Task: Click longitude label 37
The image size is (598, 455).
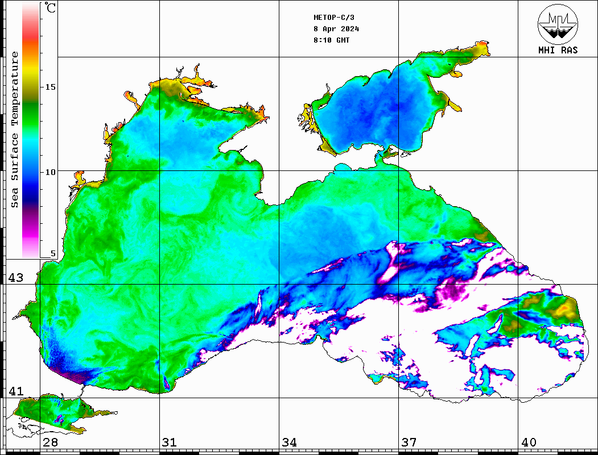Action: (x=409, y=442)
